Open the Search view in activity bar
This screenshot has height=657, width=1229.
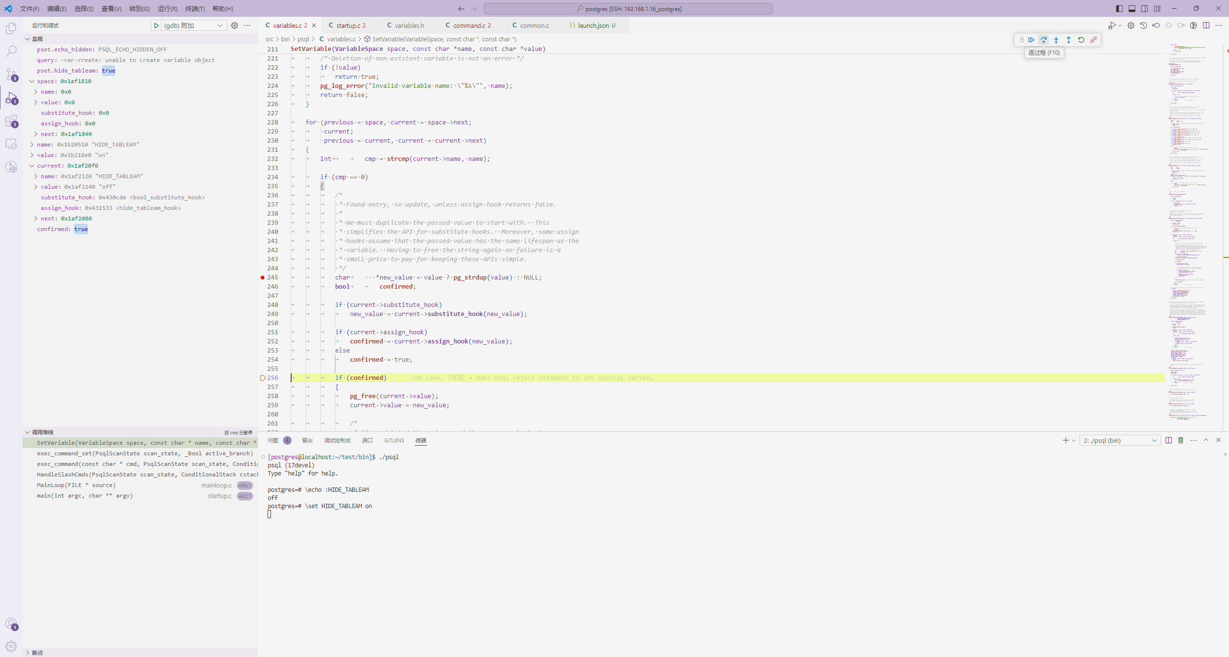click(x=11, y=51)
